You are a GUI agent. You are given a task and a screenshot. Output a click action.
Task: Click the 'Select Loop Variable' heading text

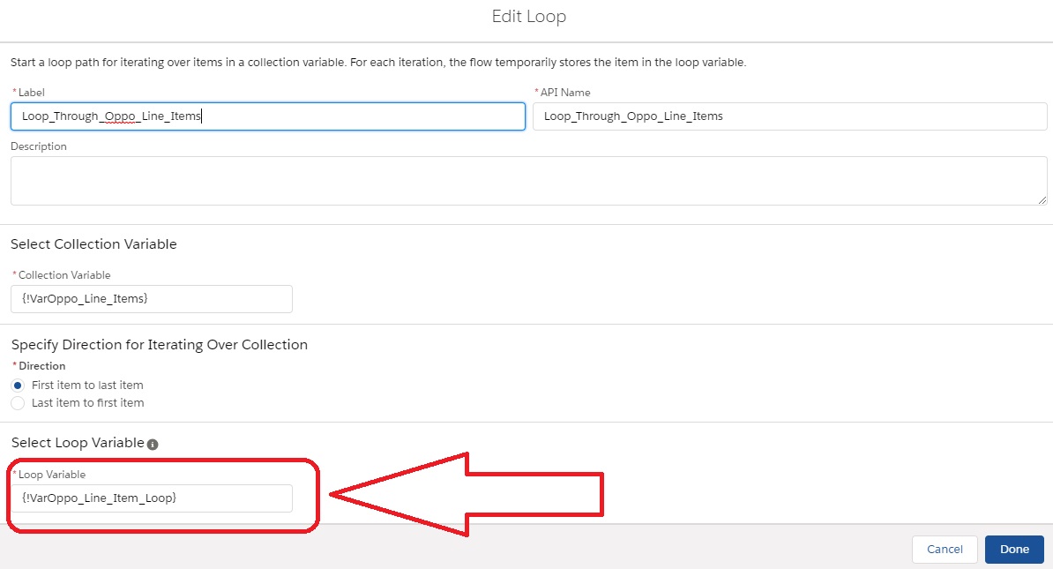coord(78,443)
